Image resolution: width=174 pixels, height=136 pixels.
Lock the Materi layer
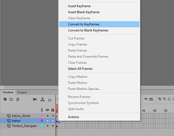coord(53,121)
